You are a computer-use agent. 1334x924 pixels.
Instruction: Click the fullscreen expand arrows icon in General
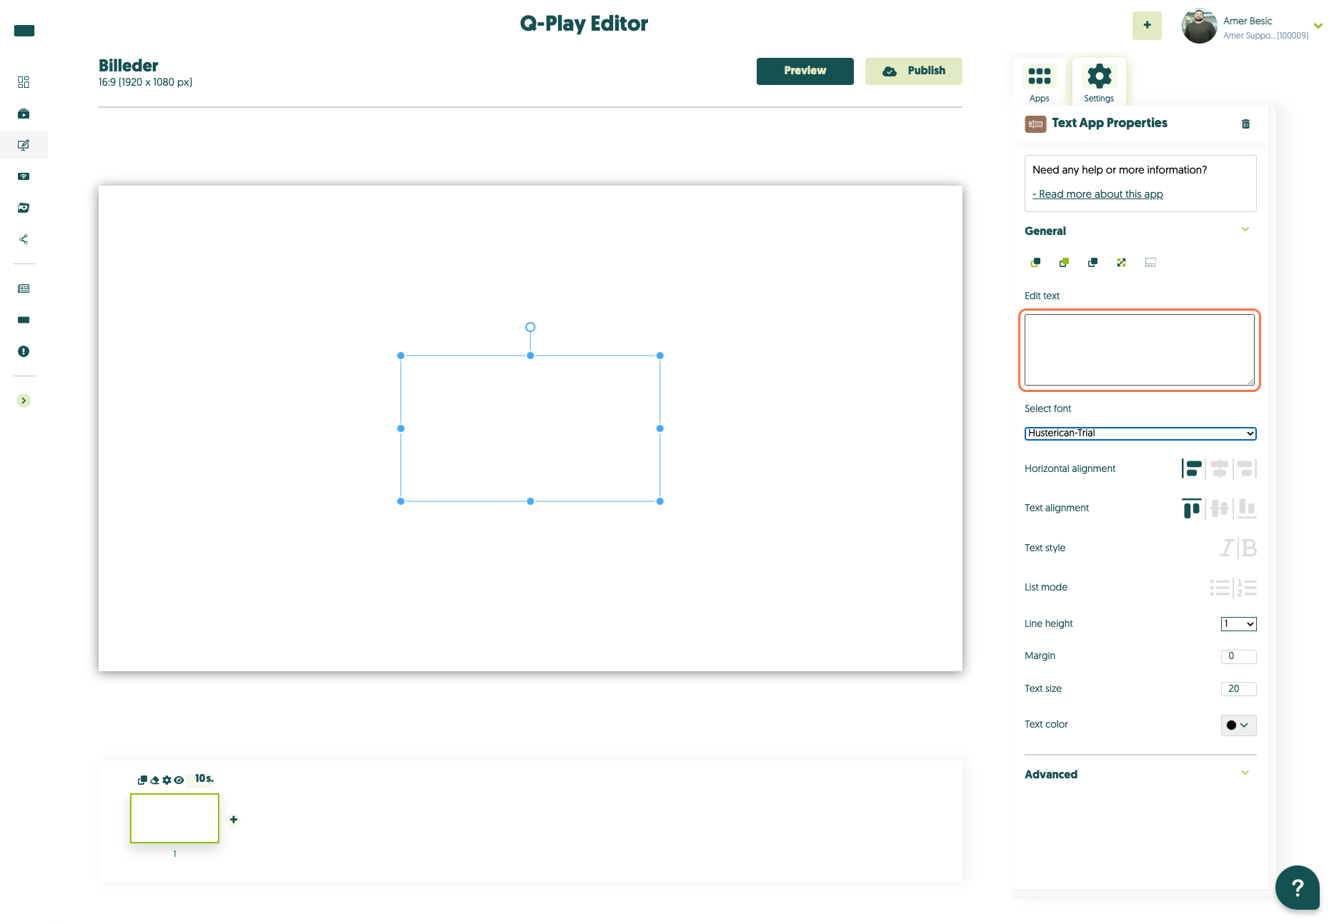[x=1121, y=263]
